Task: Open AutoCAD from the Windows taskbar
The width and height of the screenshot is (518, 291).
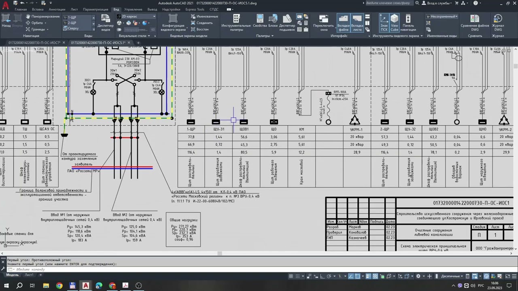Action: (86, 285)
